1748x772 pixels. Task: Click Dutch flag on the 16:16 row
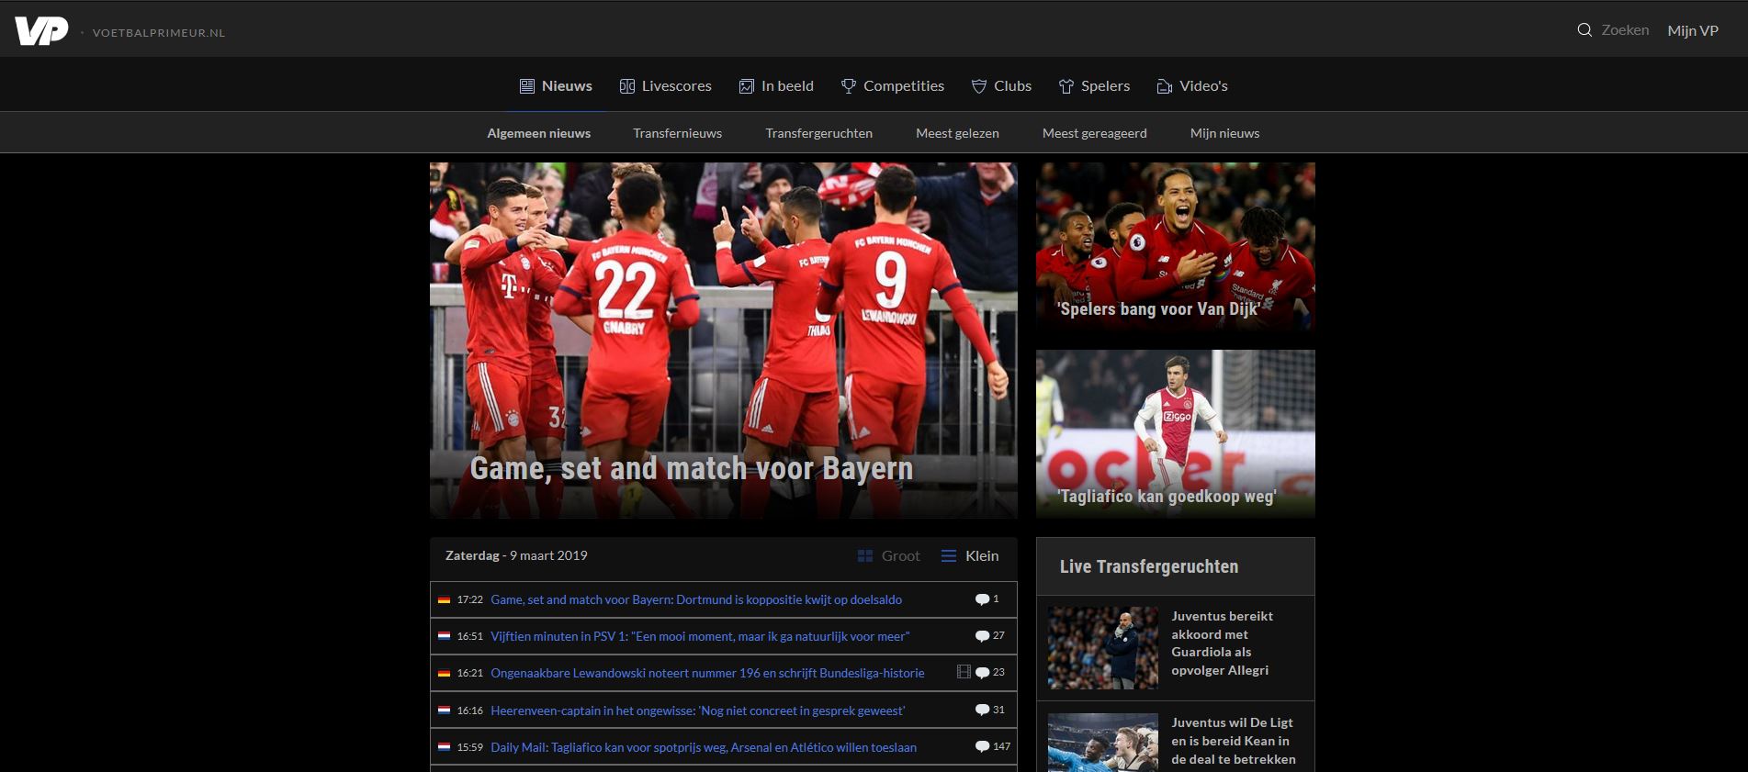[445, 710]
